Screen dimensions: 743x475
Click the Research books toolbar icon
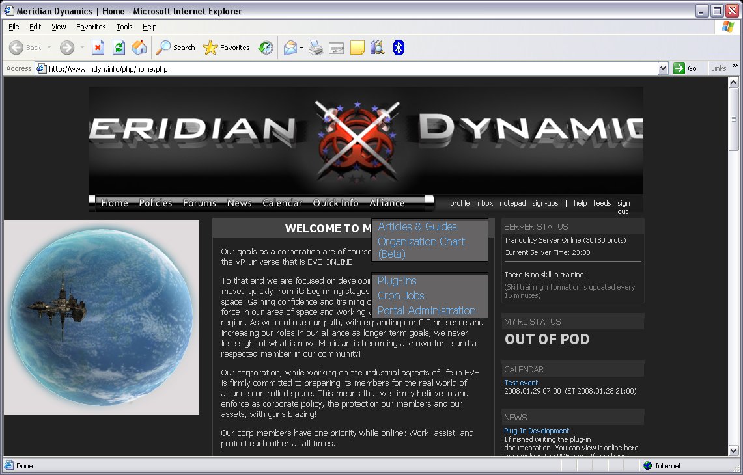pos(377,47)
